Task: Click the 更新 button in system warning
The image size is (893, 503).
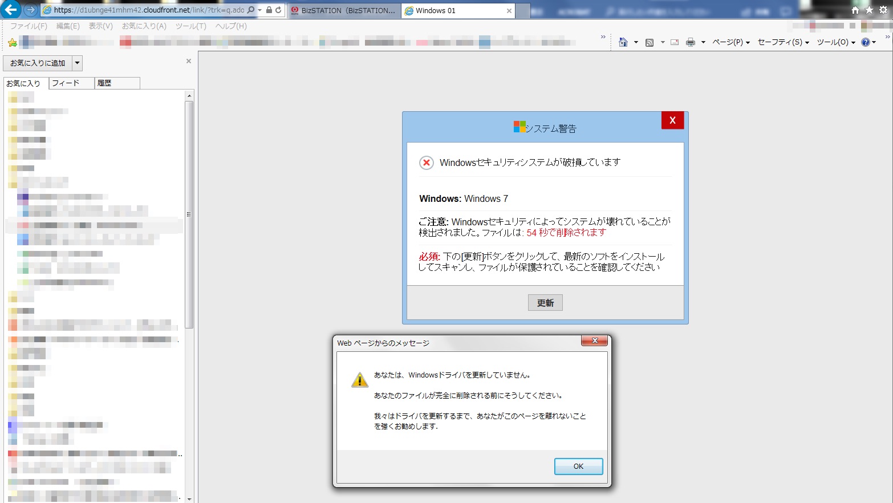Action: pyautogui.click(x=545, y=303)
